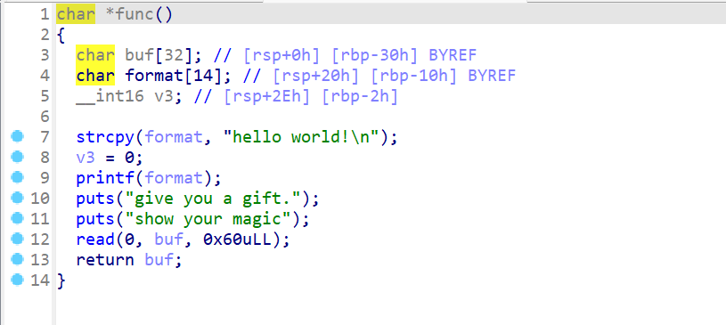This screenshot has height=325, width=726.
Task: Click the opening brace on line 2
Action: 61,36
